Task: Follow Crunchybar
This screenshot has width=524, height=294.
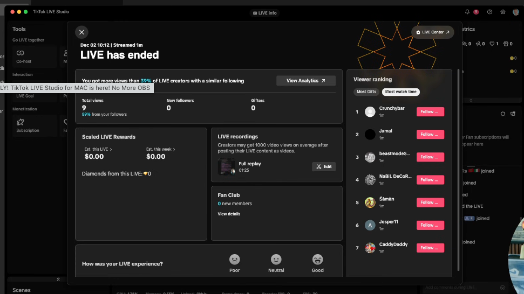Action: point(430,111)
